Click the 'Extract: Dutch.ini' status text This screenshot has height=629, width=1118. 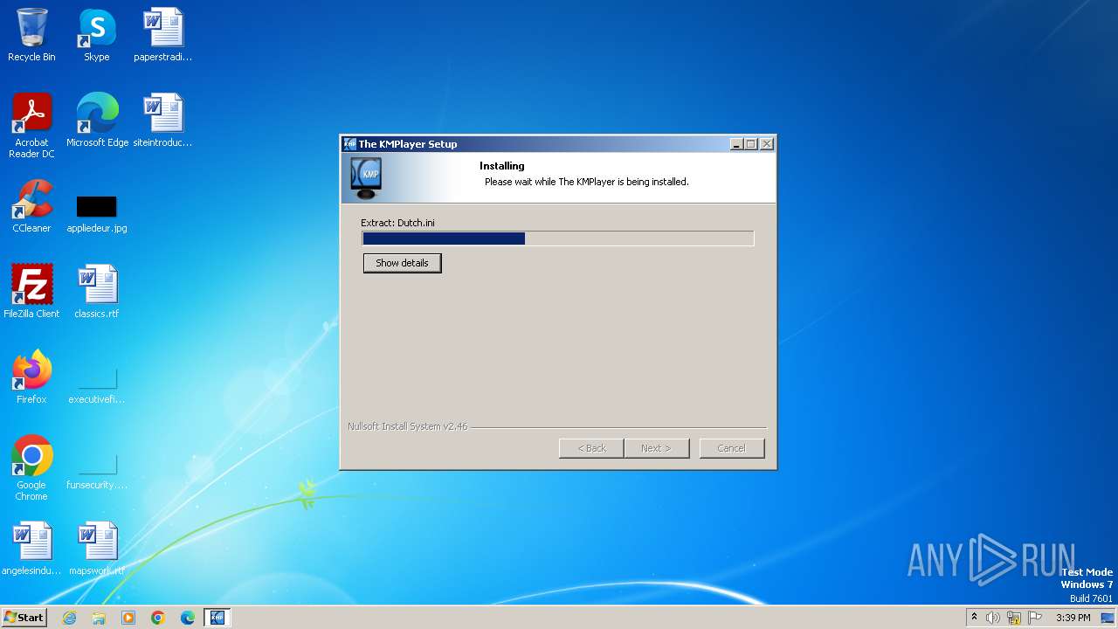pyautogui.click(x=397, y=223)
